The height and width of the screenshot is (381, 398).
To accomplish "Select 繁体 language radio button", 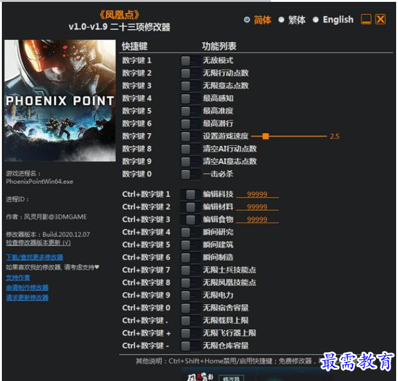I will 281,20.
